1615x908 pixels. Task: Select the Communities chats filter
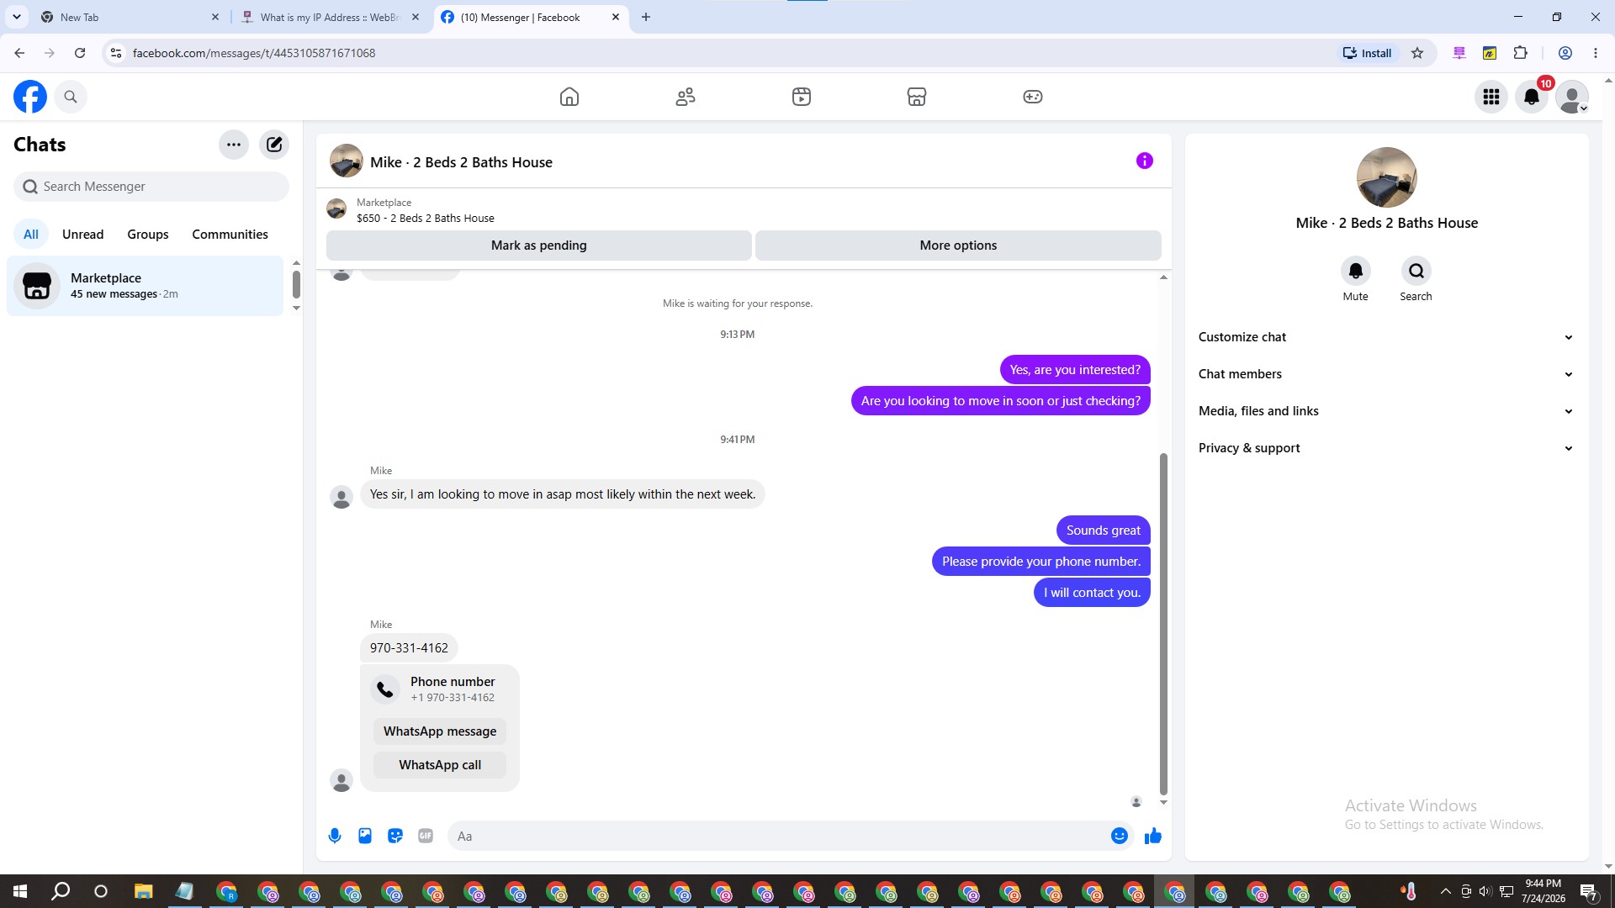[x=230, y=235]
